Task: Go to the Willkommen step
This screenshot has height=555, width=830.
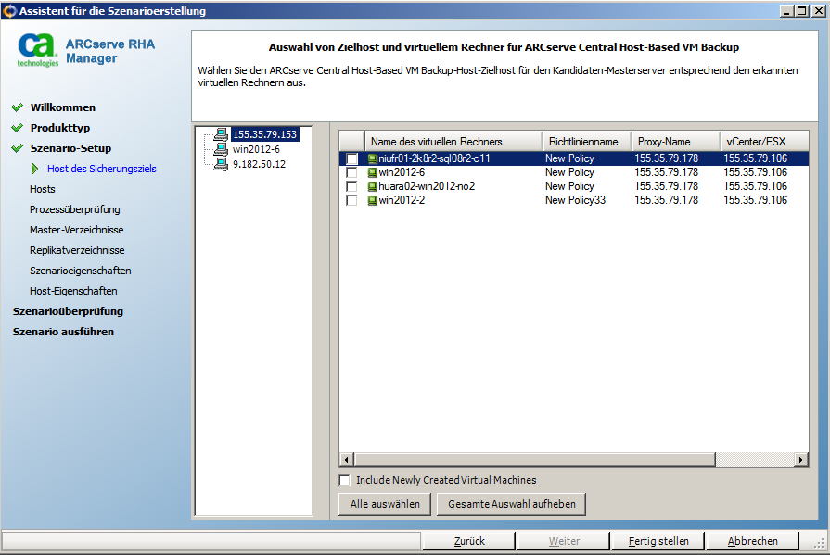Action: click(63, 107)
